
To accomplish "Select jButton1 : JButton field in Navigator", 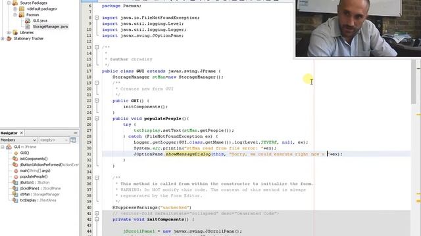I will pyautogui.click(x=35, y=182).
